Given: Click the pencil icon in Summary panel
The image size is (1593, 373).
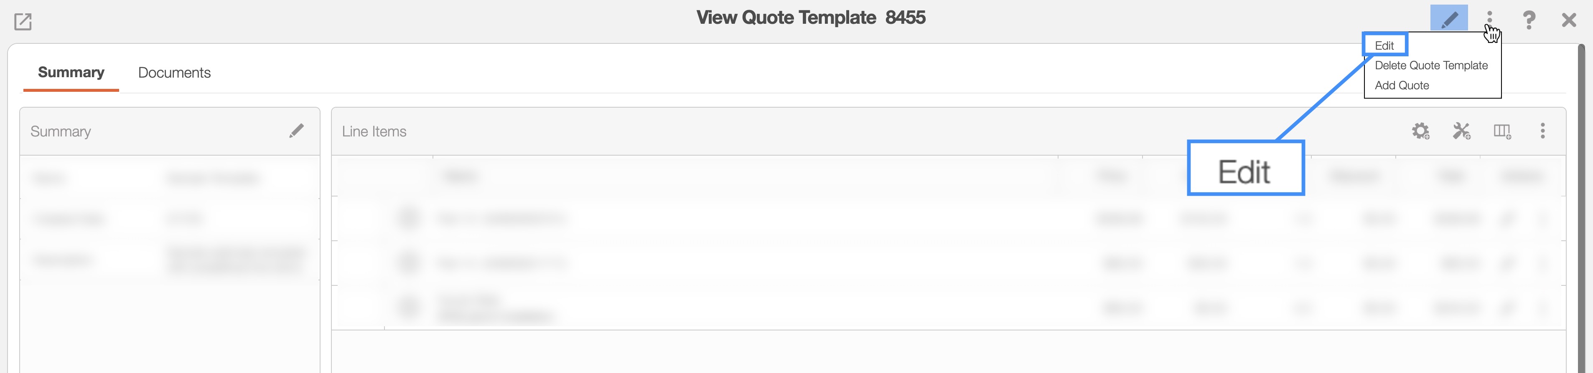Looking at the screenshot, I should click(296, 131).
